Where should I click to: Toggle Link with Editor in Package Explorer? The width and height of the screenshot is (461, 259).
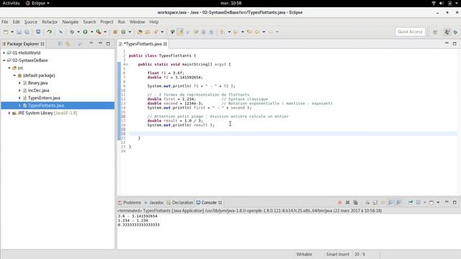tap(68, 44)
